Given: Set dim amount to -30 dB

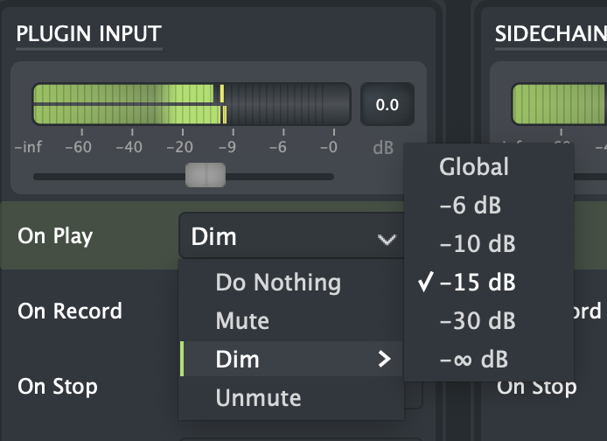Looking at the screenshot, I should point(478,321).
